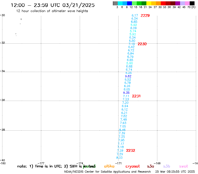Select the wave height reading 6.05
This screenshot has width=198, height=174.
pos(127,89)
